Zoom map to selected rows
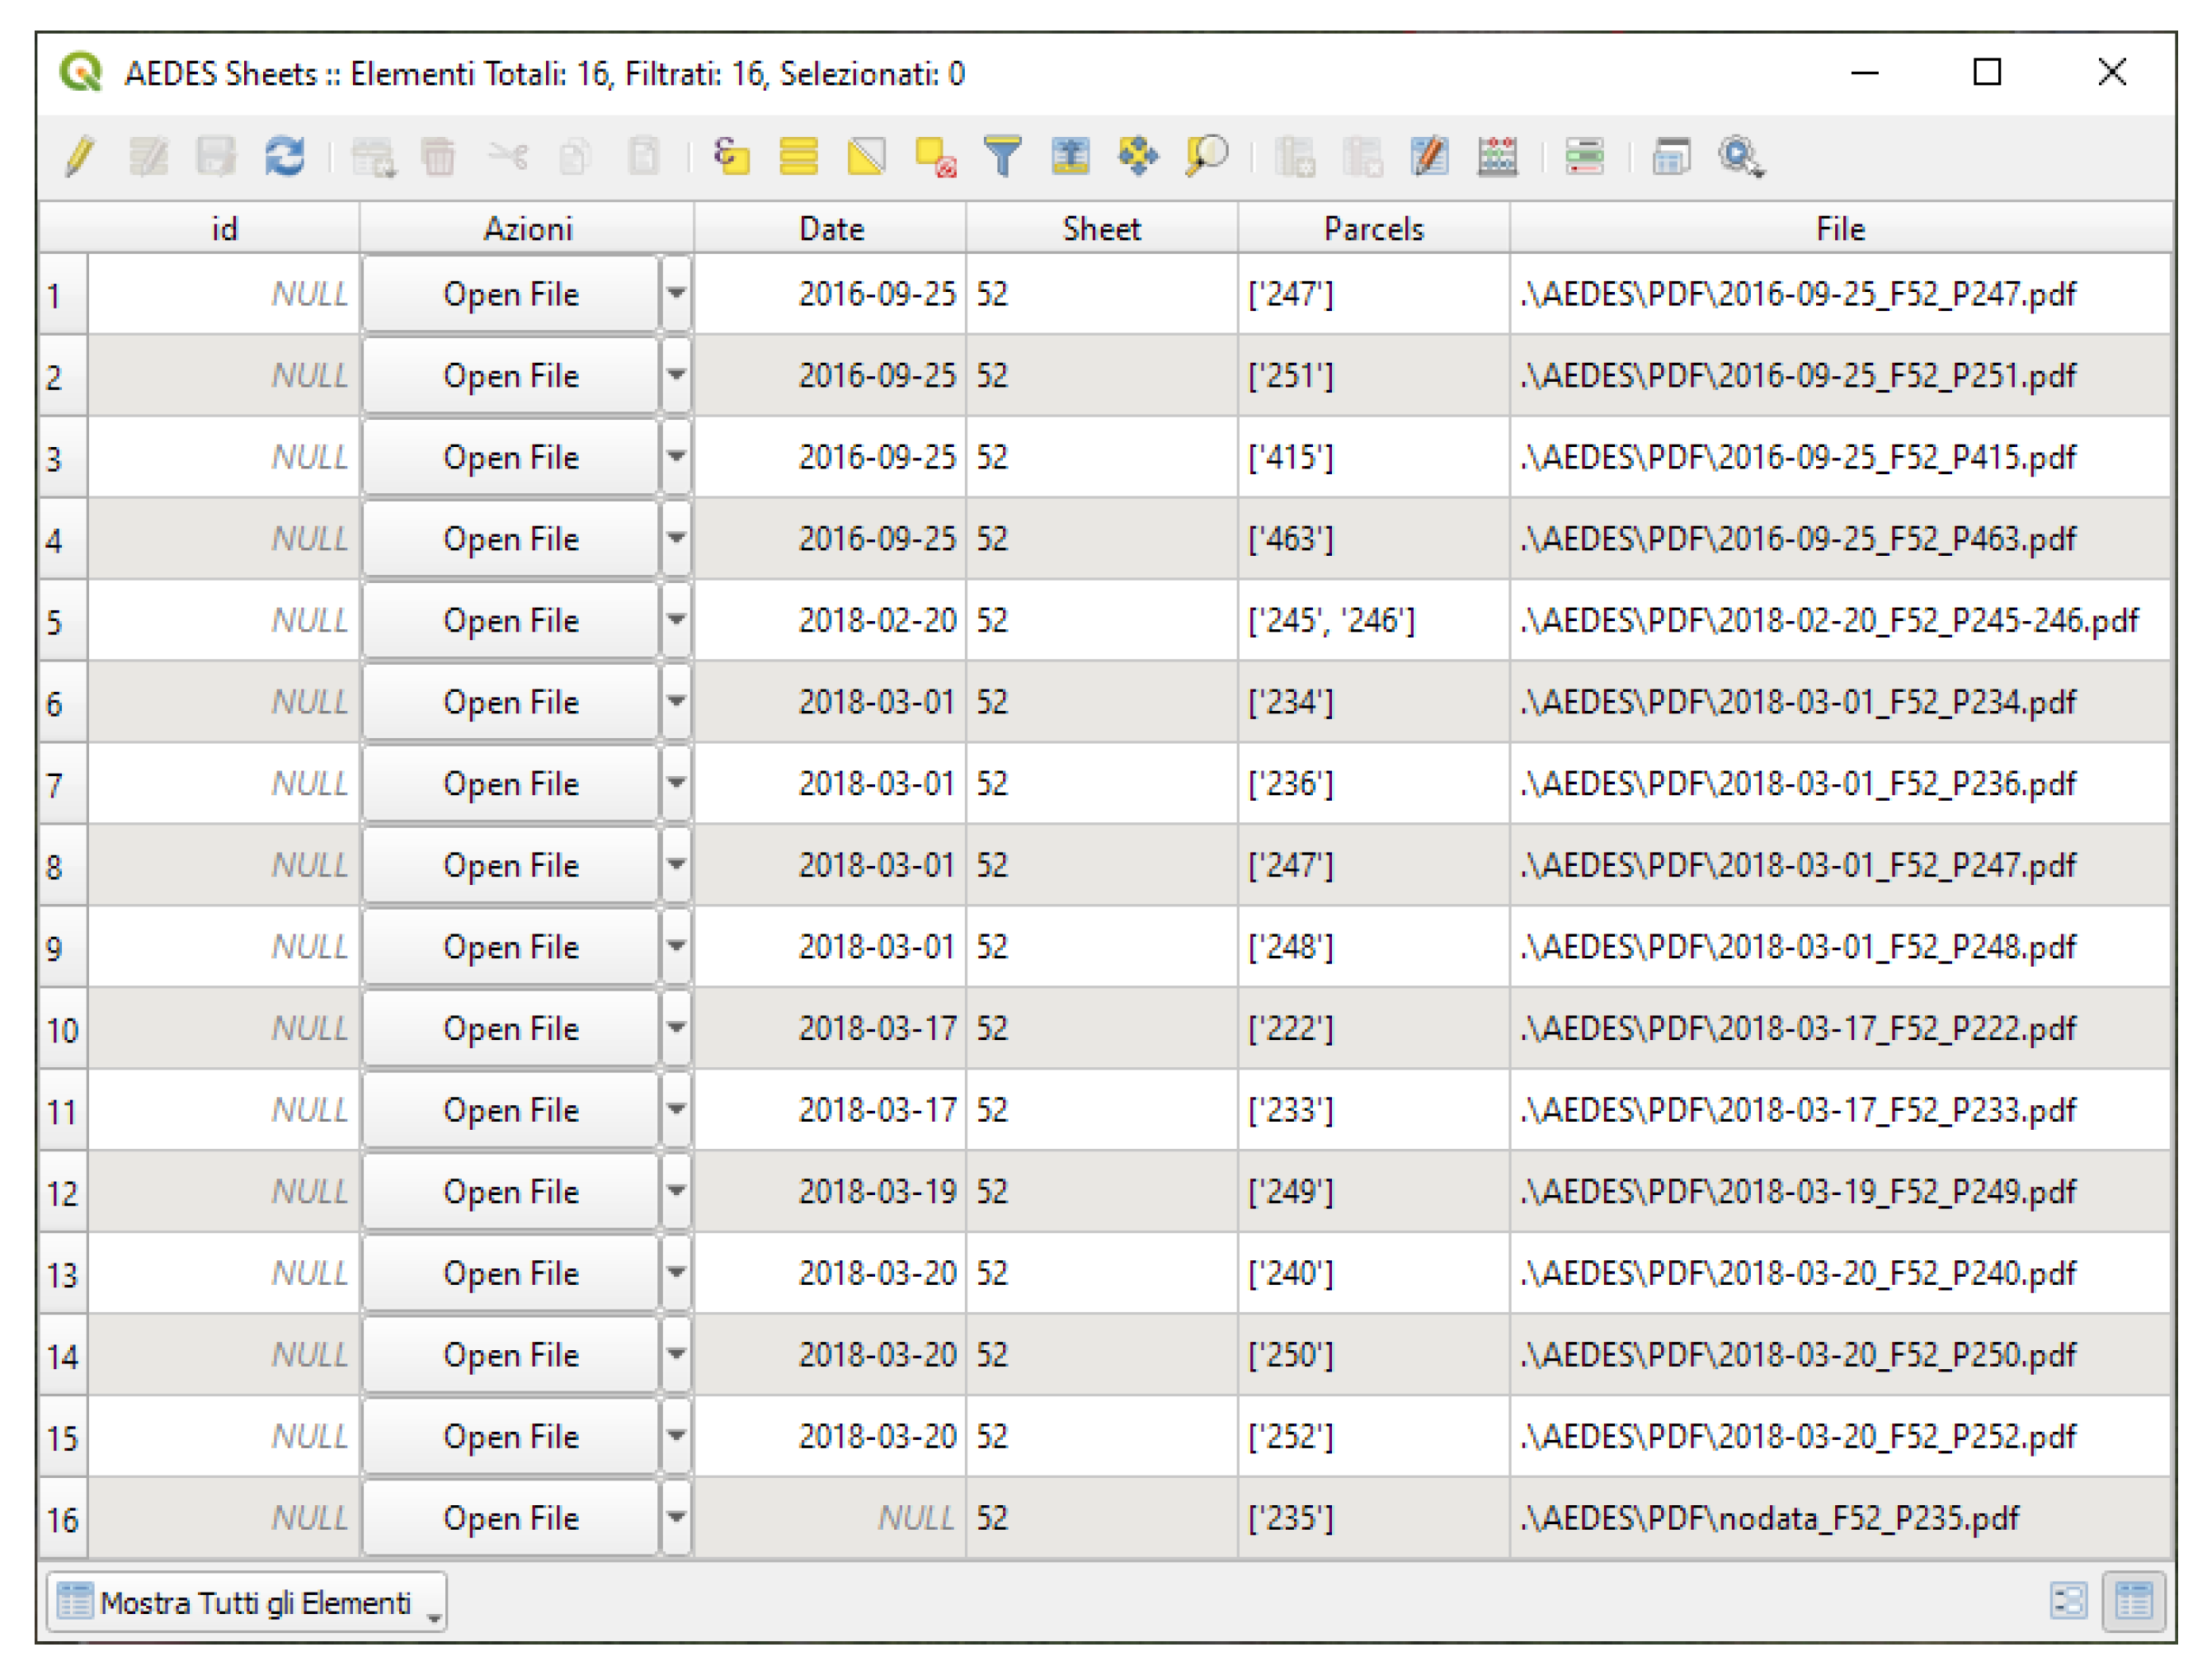This screenshot has width=2207, height=1680. [1206, 157]
